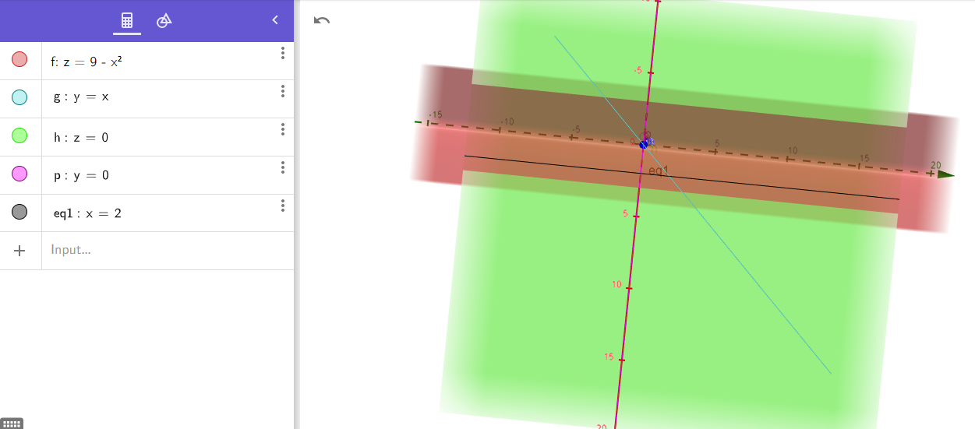Switch to the Algebra calculator tab
Screen dimensions: 975x429
click(x=127, y=21)
